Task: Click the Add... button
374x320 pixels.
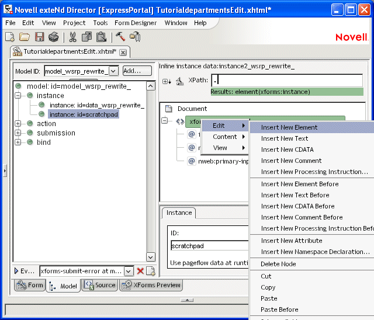Action: pos(137,71)
